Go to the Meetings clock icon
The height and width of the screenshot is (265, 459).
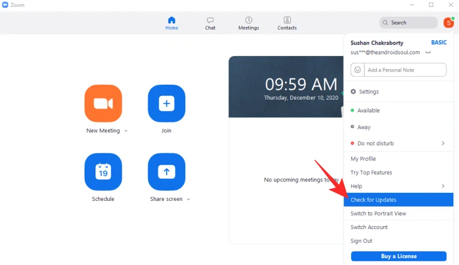[x=248, y=21]
